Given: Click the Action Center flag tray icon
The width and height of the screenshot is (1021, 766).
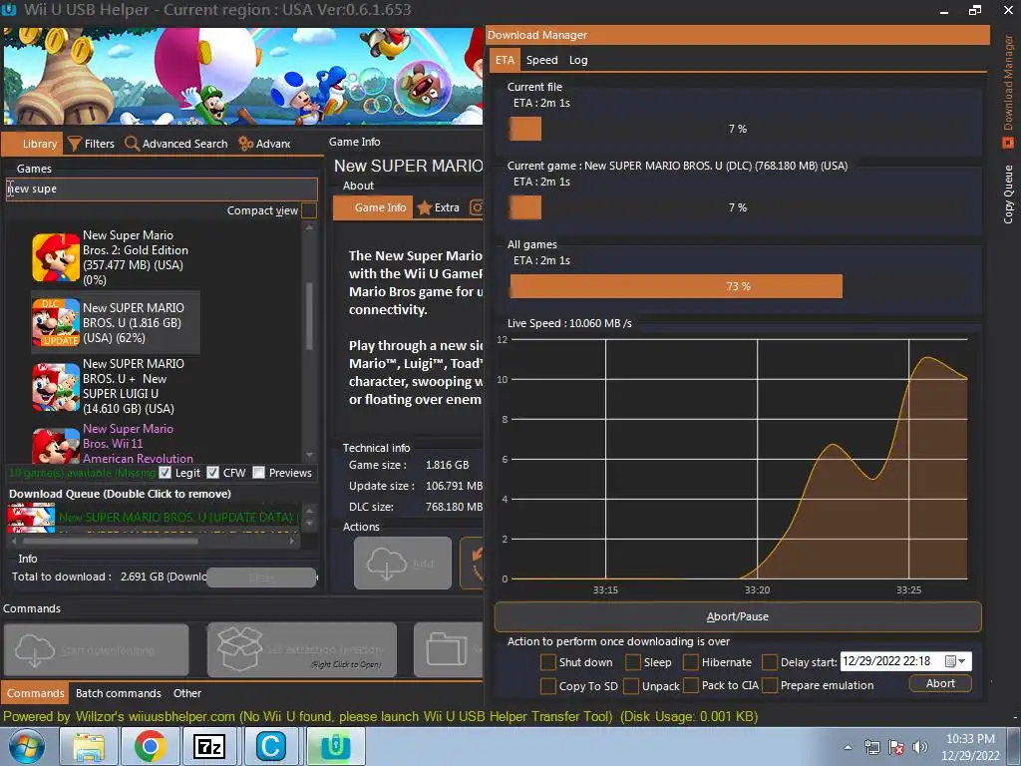Looking at the screenshot, I should click(x=896, y=747).
